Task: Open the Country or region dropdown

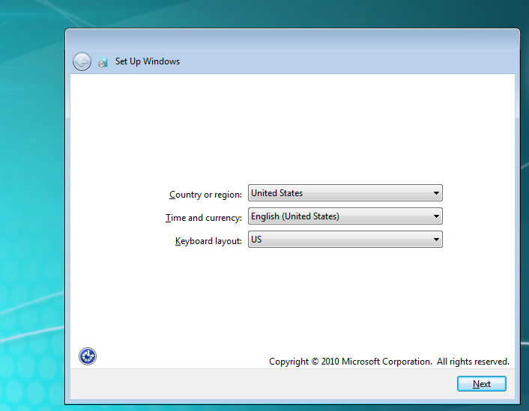Action: pos(345,193)
